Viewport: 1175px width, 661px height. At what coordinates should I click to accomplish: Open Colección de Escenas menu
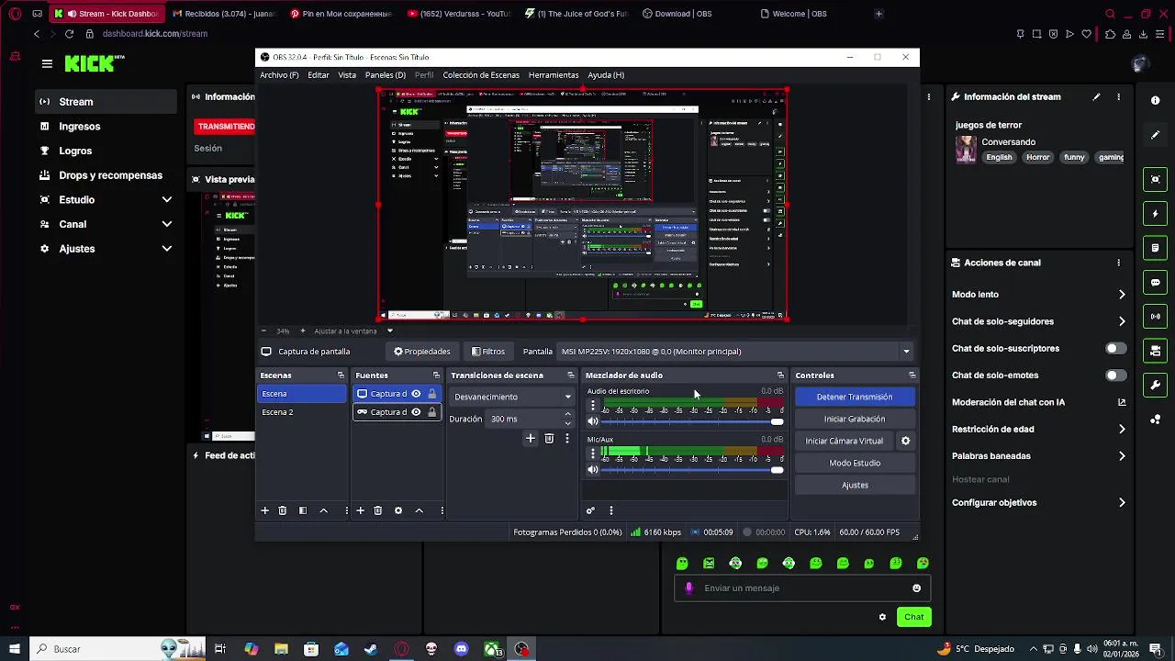(481, 75)
